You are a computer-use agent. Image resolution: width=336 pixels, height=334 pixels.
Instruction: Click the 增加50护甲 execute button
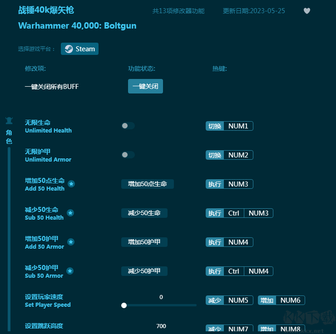(x=144, y=242)
